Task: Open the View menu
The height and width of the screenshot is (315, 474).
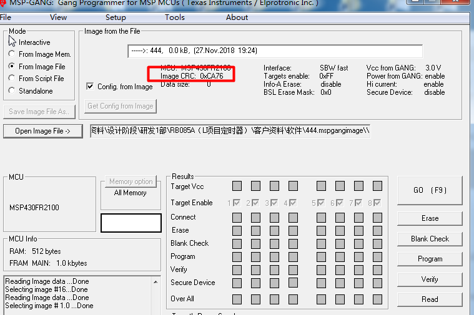Action: pos(58,17)
